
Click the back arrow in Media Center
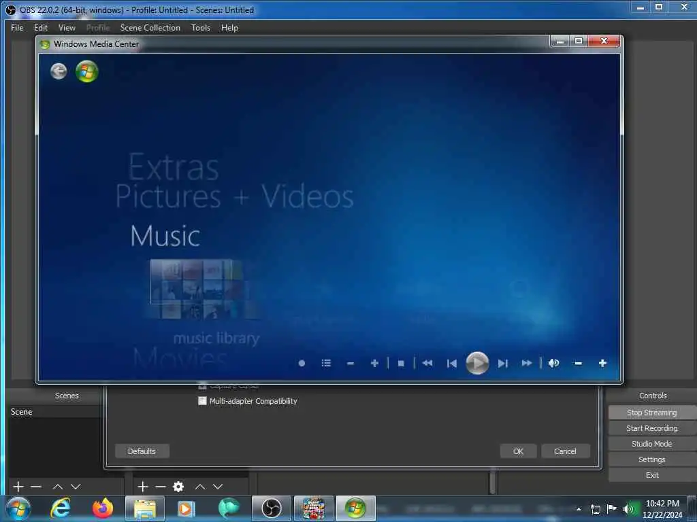tap(59, 71)
